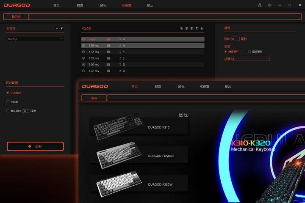
Task: Enable the 无延时 checkbox
Action: click(x=8, y=102)
